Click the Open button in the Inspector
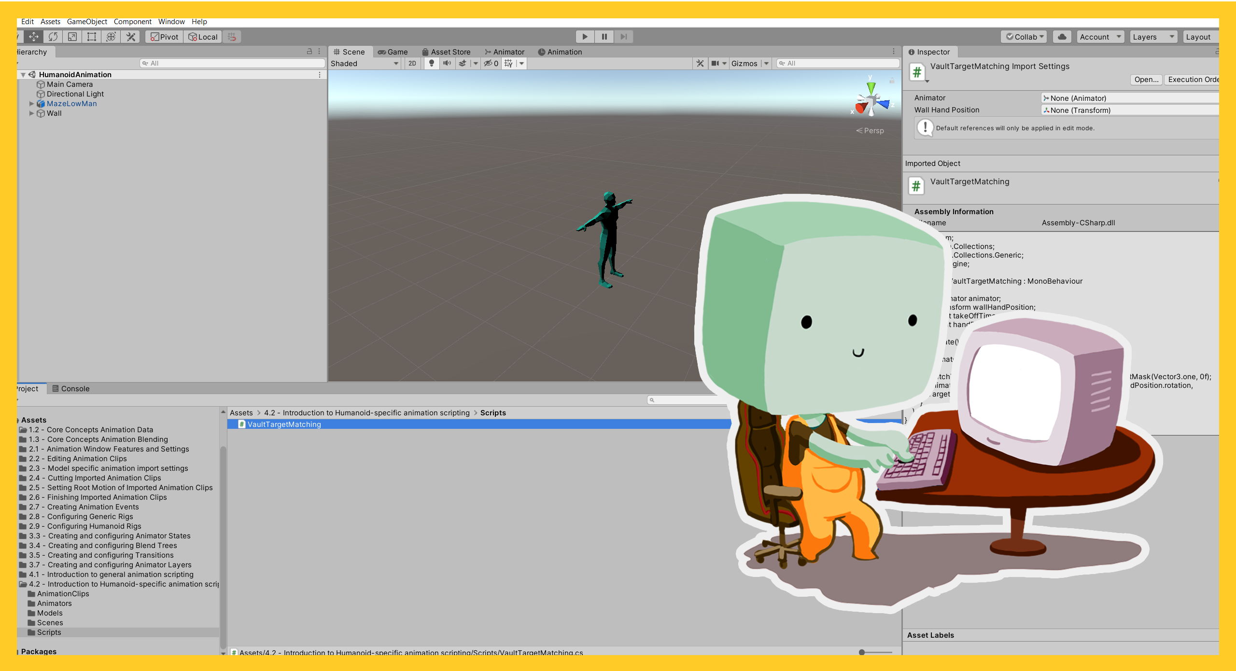 coord(1146,80)
